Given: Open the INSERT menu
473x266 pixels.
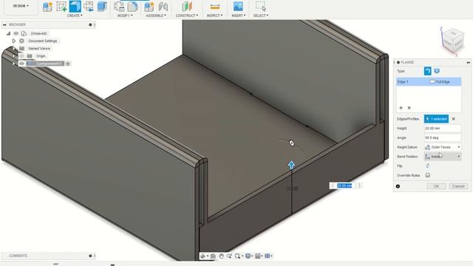Looking at the screenshot, I should tap(238, 16).
